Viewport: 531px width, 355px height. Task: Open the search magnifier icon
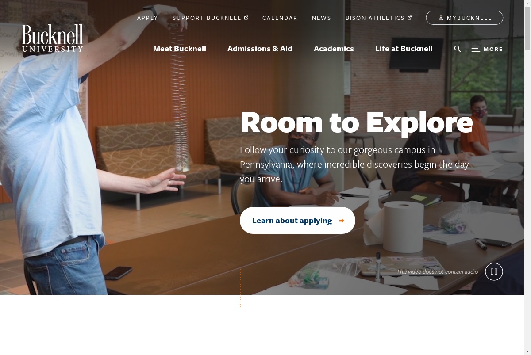(x=458, y=49)
